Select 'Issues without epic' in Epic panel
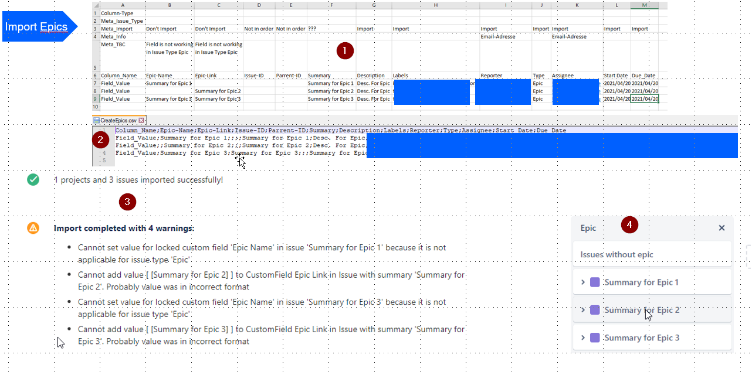 [x=652, y=255]
